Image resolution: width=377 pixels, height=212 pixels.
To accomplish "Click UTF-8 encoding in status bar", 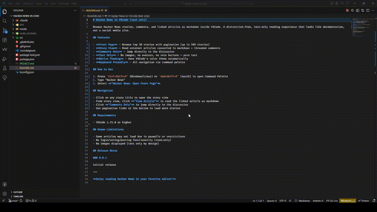I will 282,201.
